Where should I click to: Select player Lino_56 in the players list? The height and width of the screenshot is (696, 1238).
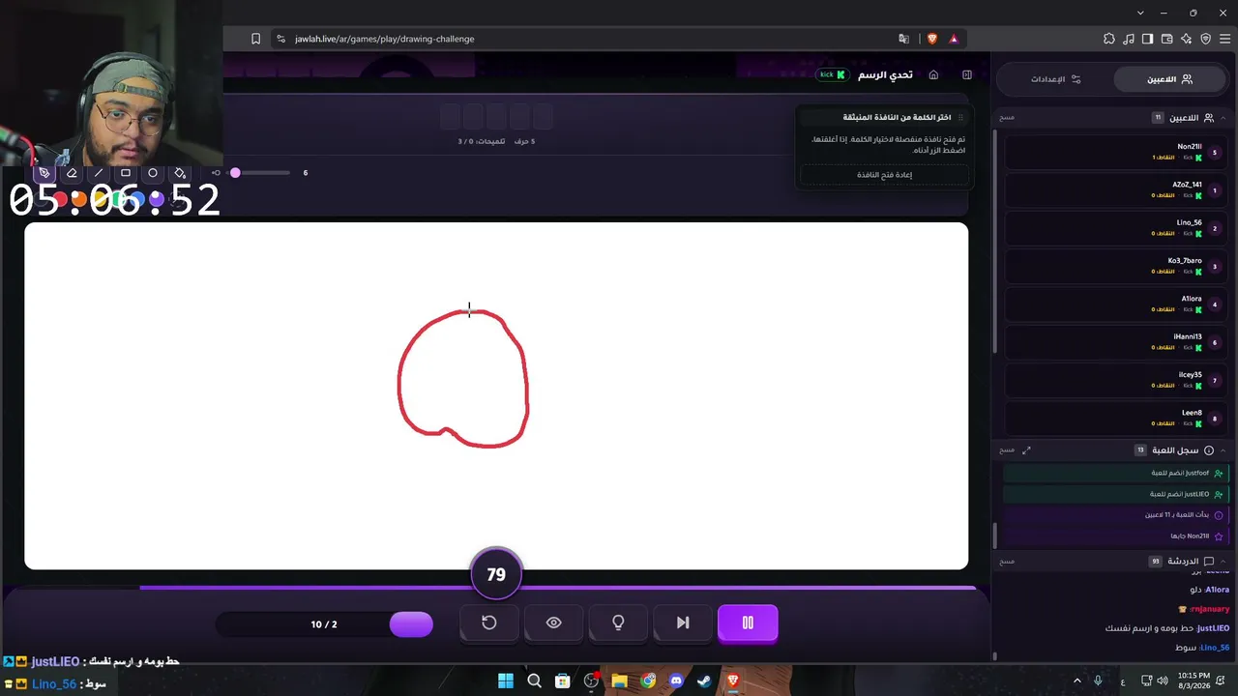click(x=1116, y=228)
